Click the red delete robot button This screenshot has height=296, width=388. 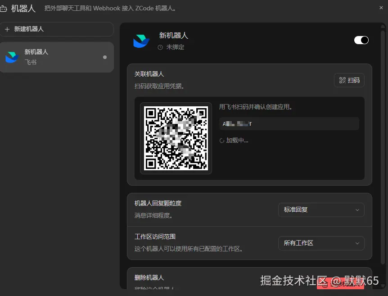tap(340, 284)
